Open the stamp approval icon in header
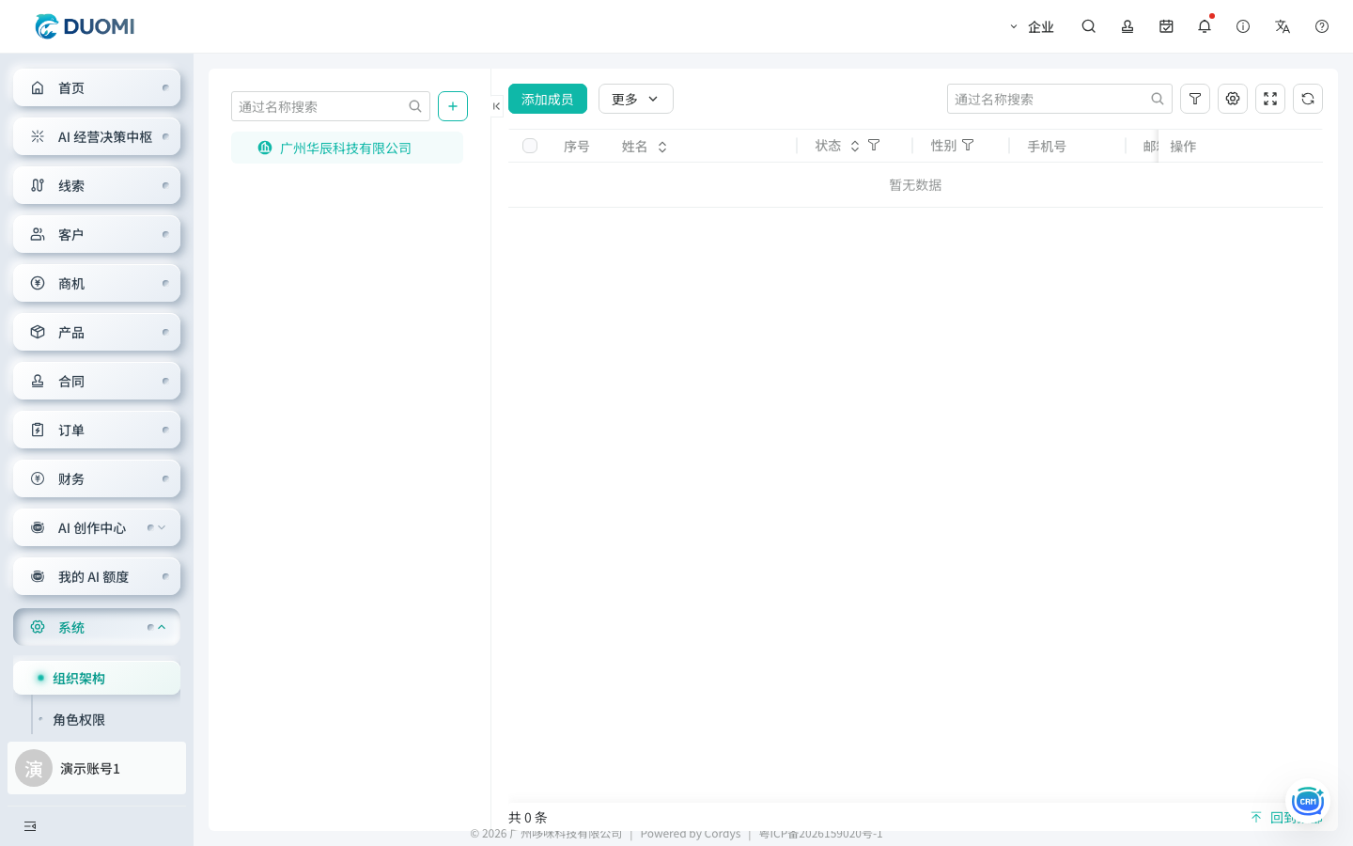1353x846 pixels. tap(1127, 26)
